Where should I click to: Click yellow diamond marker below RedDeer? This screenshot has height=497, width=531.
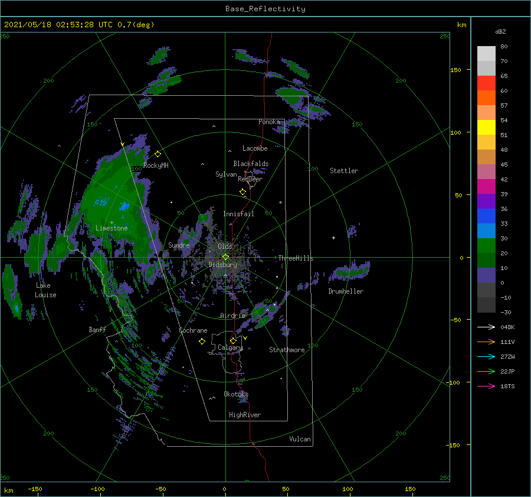pos(242,192)
